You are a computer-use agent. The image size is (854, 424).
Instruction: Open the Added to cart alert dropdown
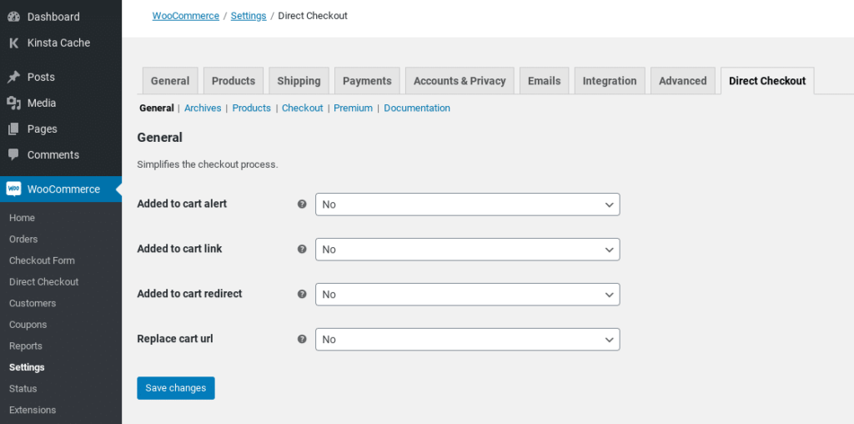click(x=467, y=204)
